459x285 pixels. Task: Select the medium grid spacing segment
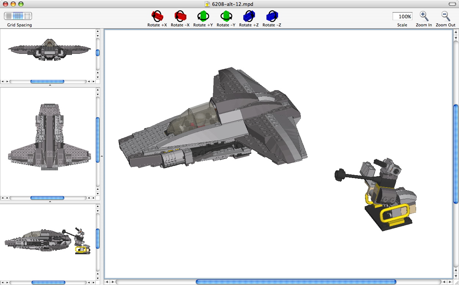tap(17, 16)
